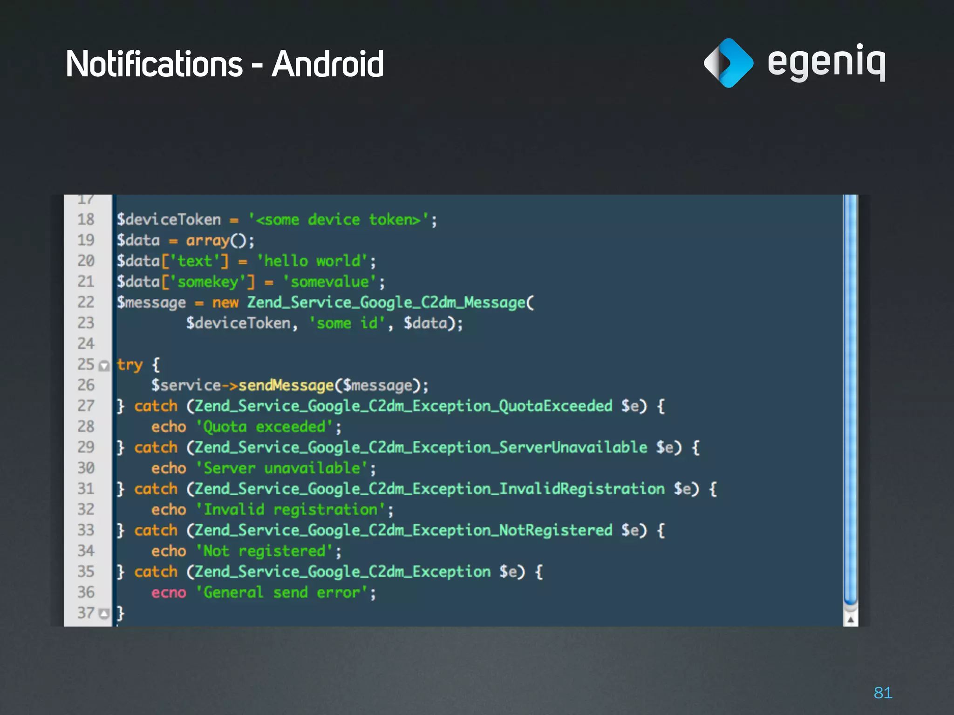Click line number 18 in the gutter
Screen dimensions: 954x715
[86, 219]
